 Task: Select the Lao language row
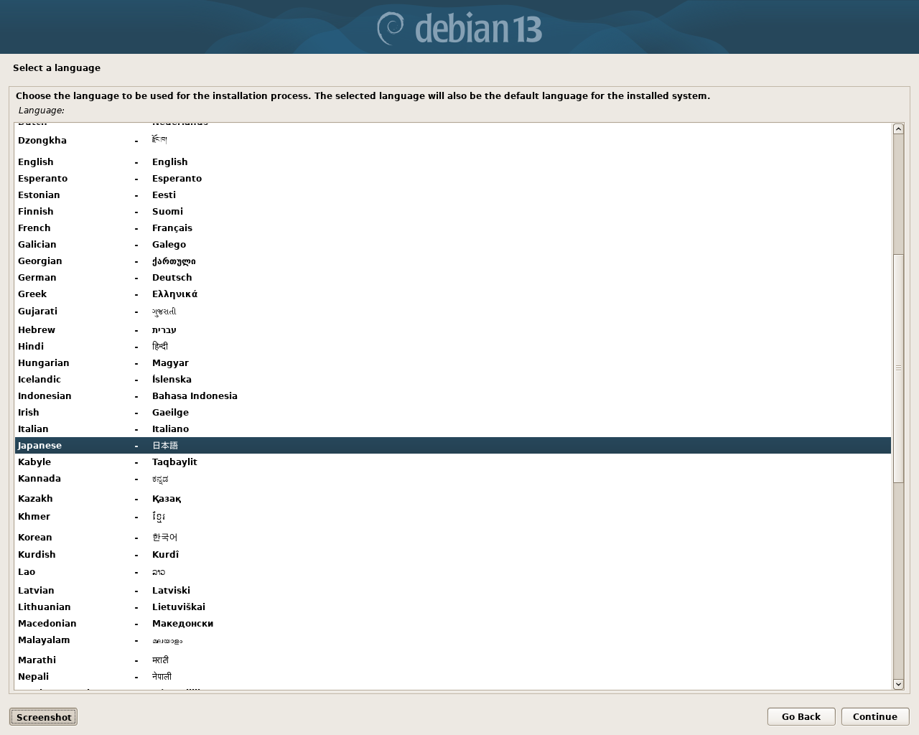coord(453,572)
